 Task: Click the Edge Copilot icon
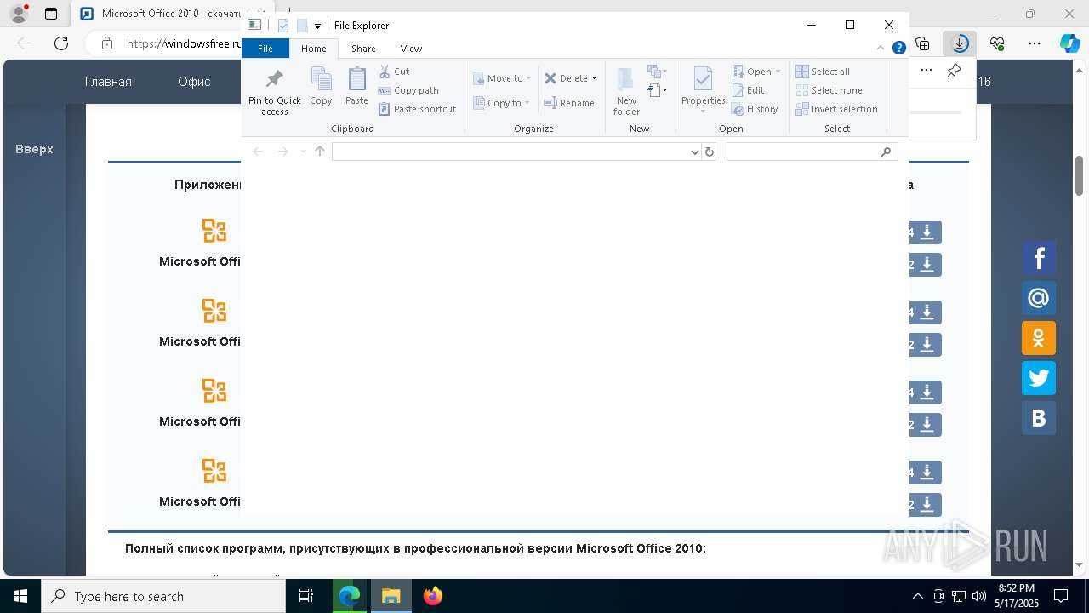[x=1069, y=43]
